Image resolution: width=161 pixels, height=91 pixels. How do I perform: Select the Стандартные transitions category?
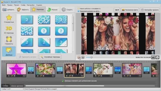pos(9,19)
